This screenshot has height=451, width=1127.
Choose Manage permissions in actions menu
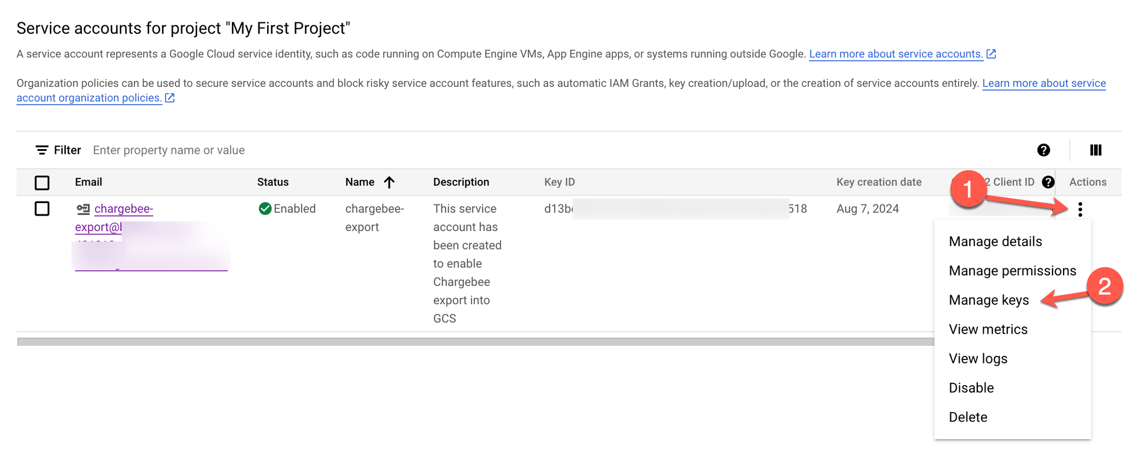1012,271
